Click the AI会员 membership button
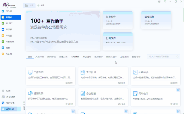Viewport: 184px width, 114px height. click(x=11, y=109)
